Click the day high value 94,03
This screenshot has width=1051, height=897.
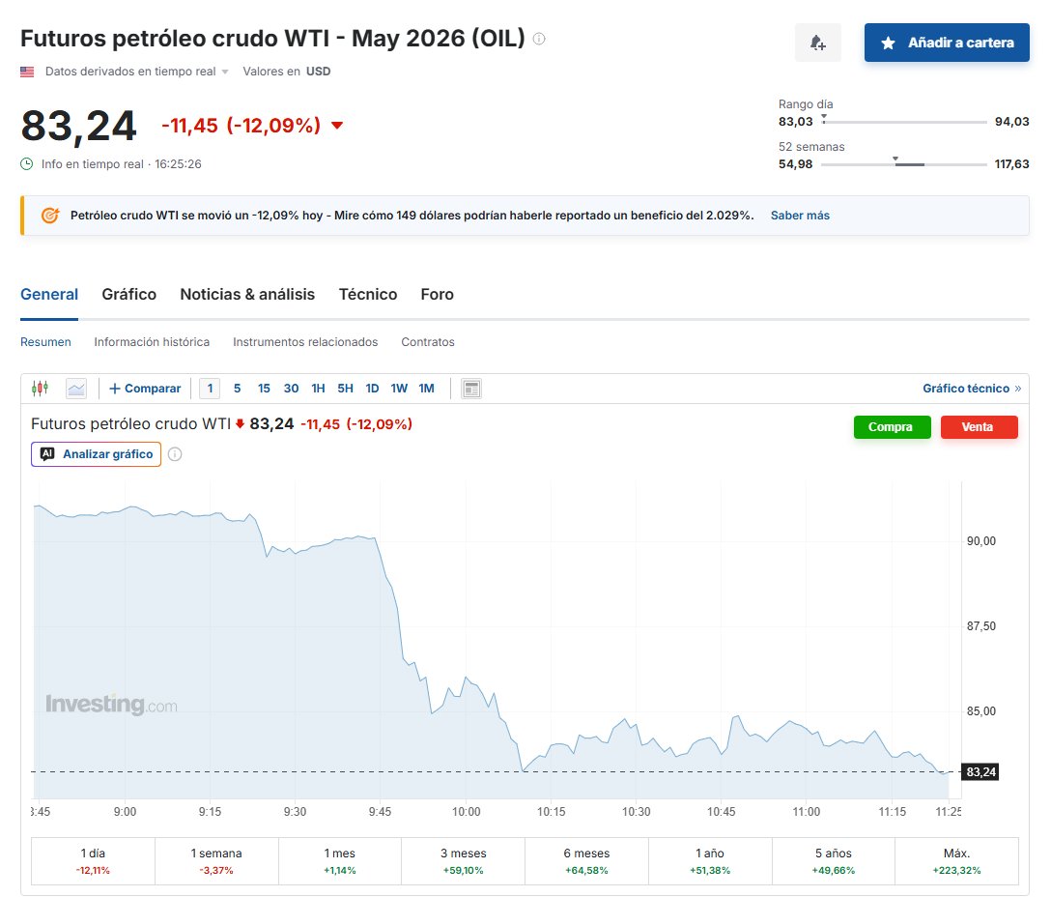[1011, 122]
